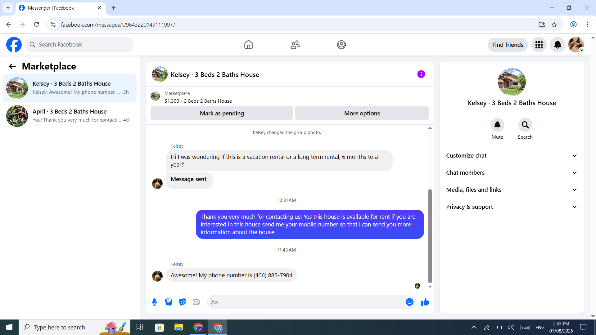Click the voice clip microphone icon
596x335 pixels.
pyautogui.click(x=154, y=302)
